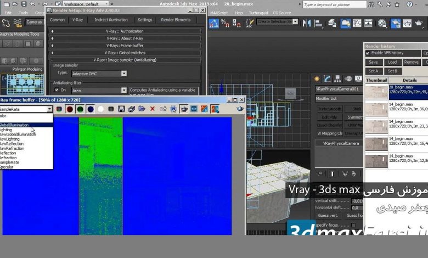The height and width of the screenshot is (258, 428).
Task: Click the Mirror tool icon
Action: [x=307, y=24]
